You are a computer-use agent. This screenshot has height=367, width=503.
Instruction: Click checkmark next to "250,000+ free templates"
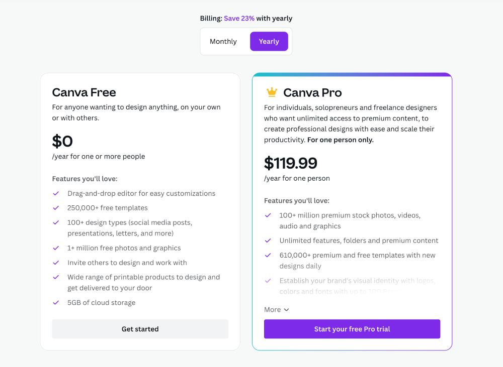pos(55,207)
